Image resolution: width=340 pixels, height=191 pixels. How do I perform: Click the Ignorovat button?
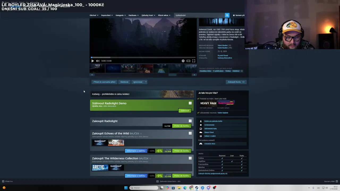[x=138, y=82]
